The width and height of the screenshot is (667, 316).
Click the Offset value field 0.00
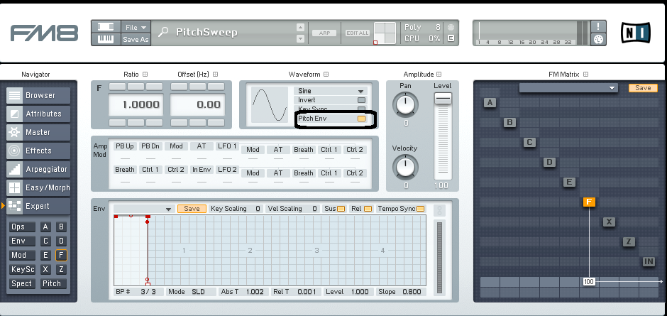point(197,105)
